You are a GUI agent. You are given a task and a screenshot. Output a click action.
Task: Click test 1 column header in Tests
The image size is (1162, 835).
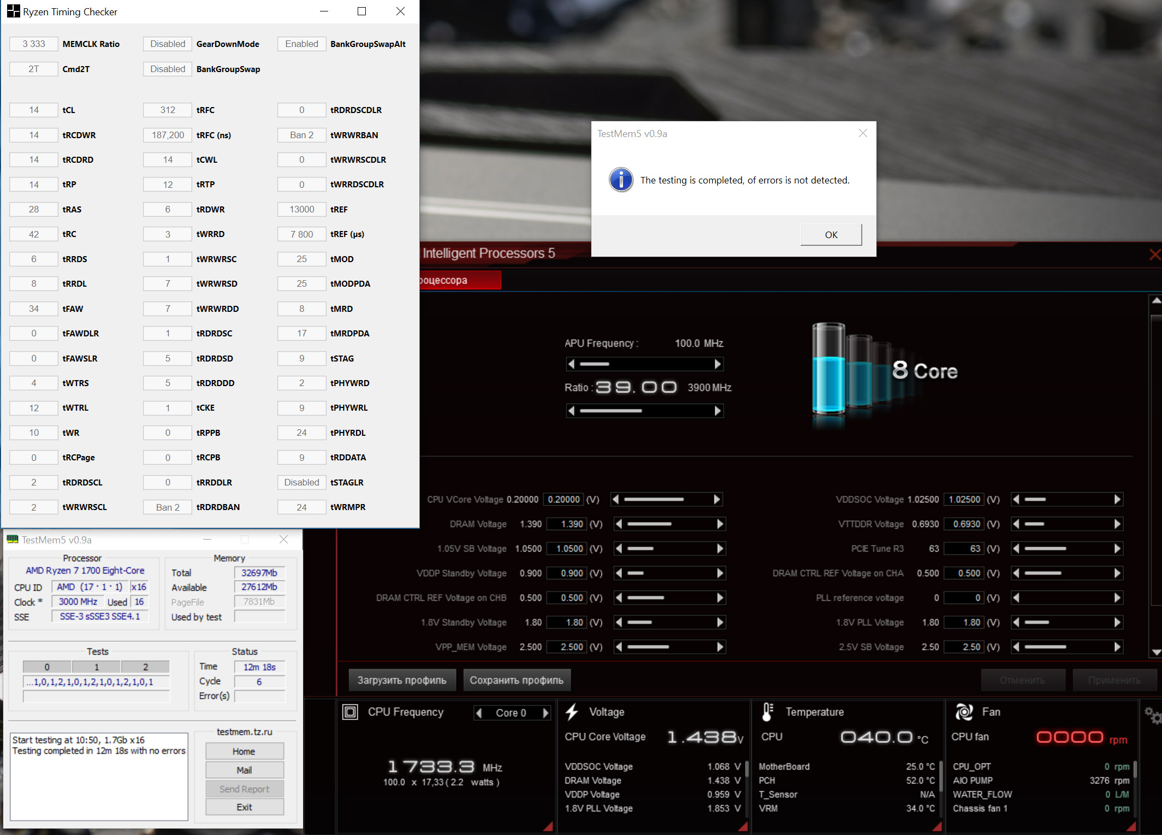(97, 667)
